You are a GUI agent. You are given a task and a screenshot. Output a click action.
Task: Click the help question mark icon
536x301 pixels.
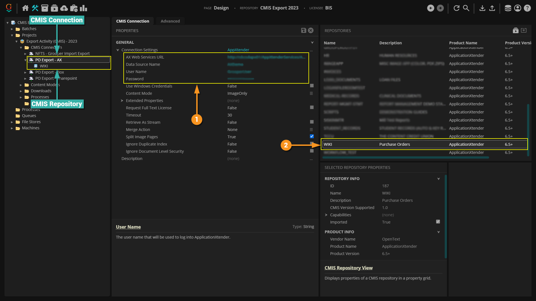point(527,8)
